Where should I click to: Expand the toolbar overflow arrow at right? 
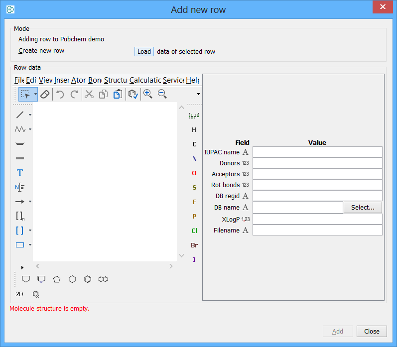[198, 94]
